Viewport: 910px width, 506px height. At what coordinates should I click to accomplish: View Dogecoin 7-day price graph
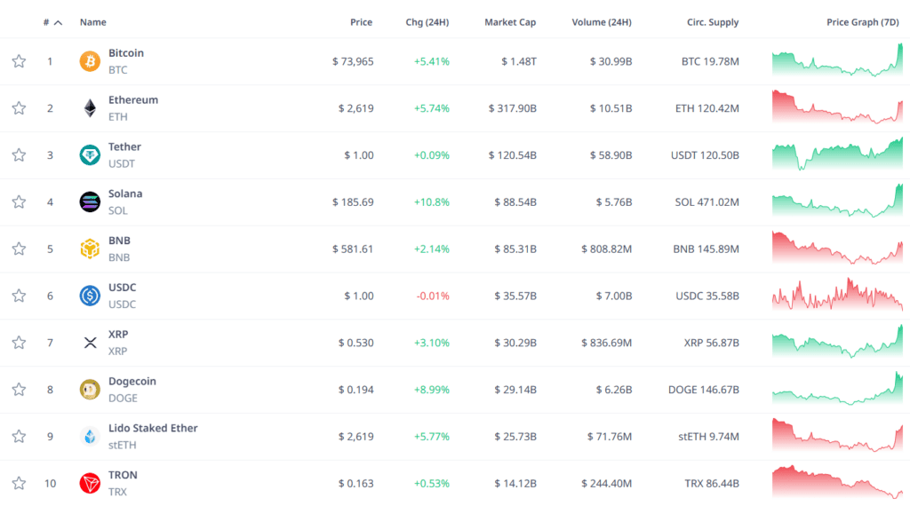(837, 388)
